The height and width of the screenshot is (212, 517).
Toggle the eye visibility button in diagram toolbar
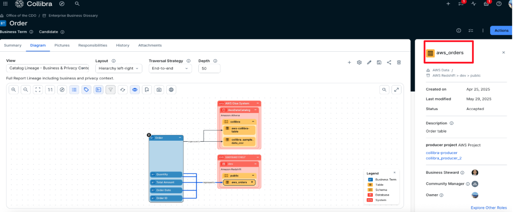click(135, 89)
